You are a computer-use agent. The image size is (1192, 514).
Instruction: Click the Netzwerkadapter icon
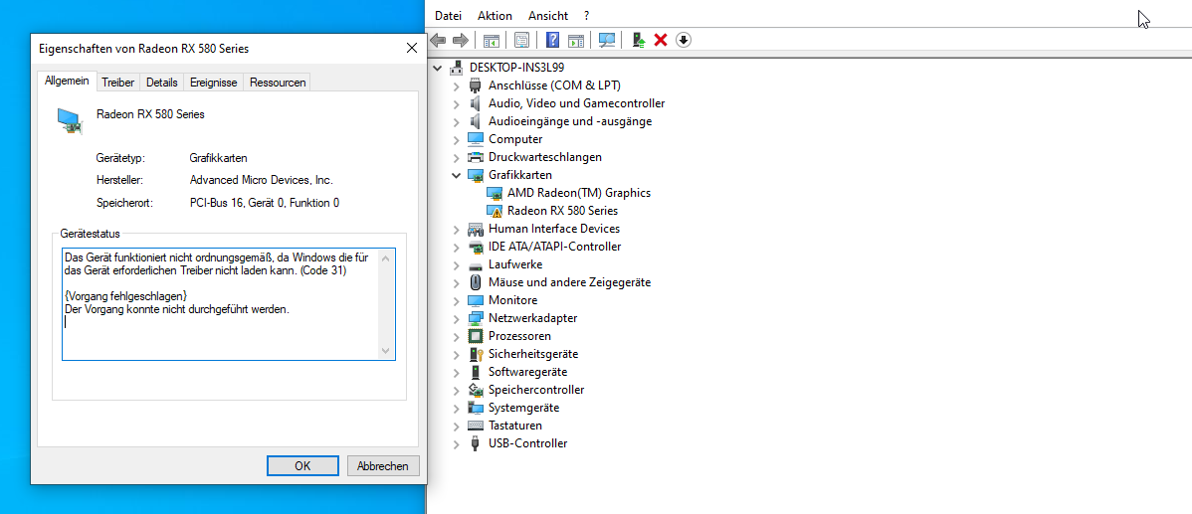pyautogui.click(x=476, y=318)
